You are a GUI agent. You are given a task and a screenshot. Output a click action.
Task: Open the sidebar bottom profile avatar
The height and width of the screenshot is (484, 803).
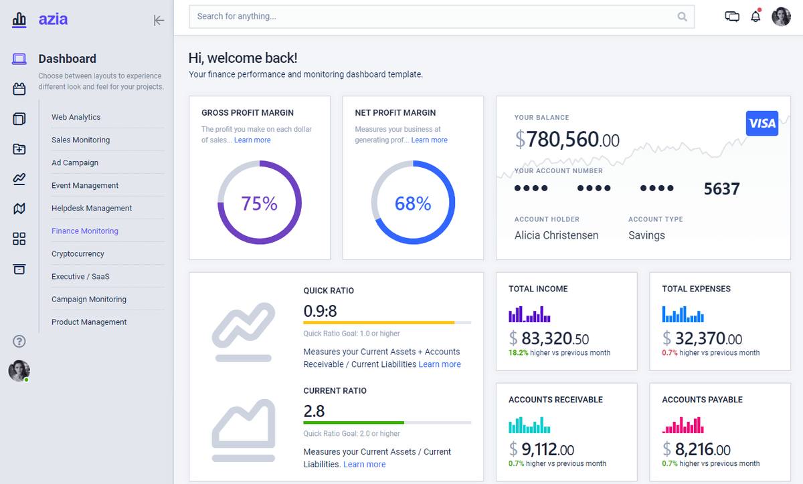19,370
